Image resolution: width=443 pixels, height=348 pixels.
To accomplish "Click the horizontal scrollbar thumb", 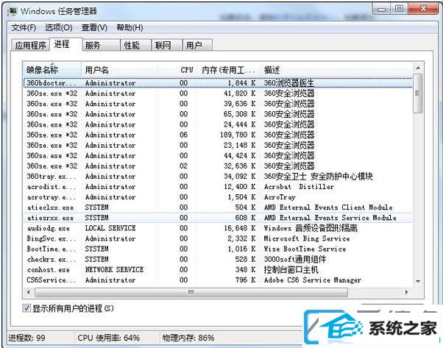I will click(191, 292).
